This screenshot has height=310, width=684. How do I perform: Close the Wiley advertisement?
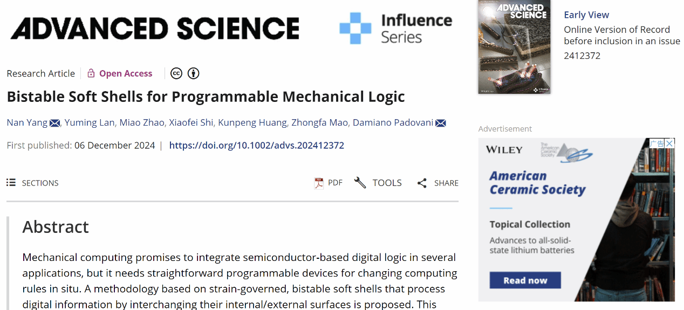[x=669, y=143]
